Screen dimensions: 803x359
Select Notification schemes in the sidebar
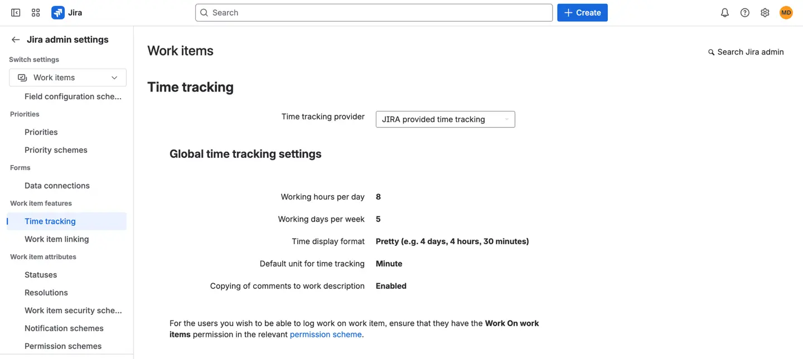pyautogui.click(x=64, y=328)
